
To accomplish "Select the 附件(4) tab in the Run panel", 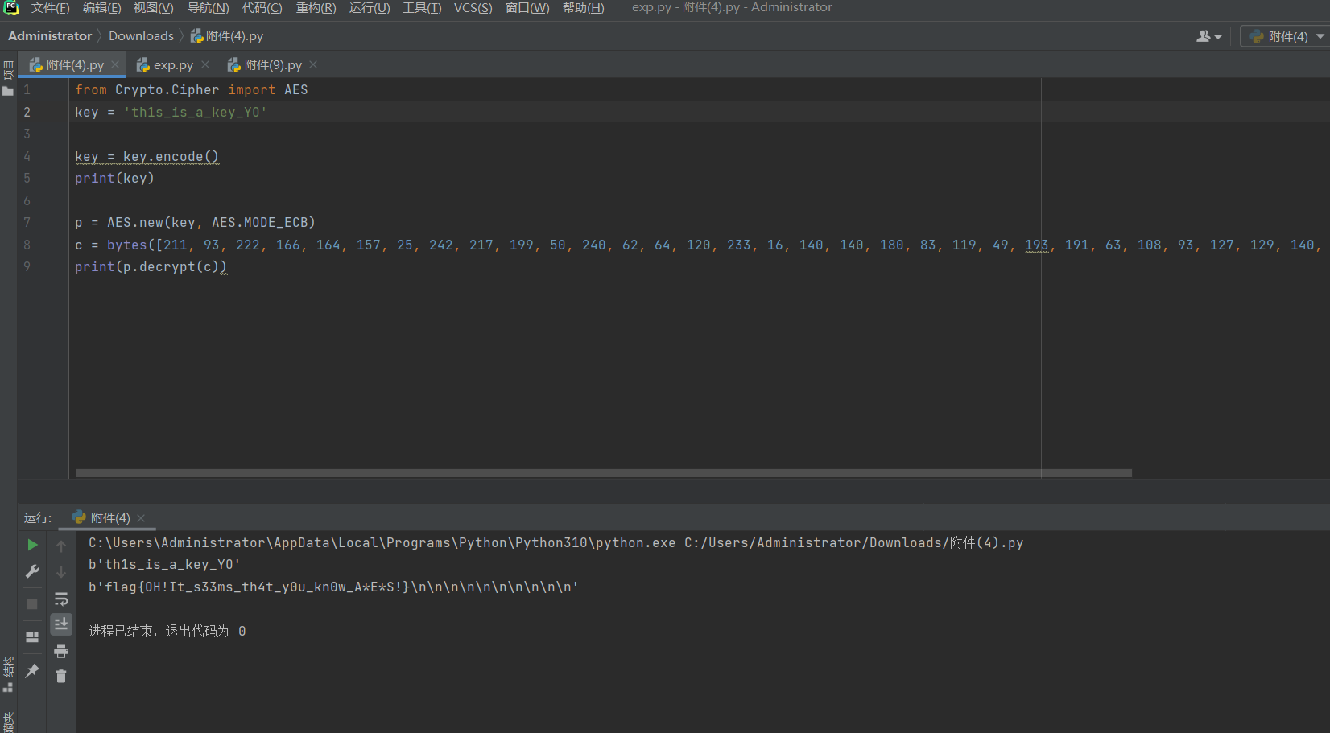I will (x=109, y=518).
